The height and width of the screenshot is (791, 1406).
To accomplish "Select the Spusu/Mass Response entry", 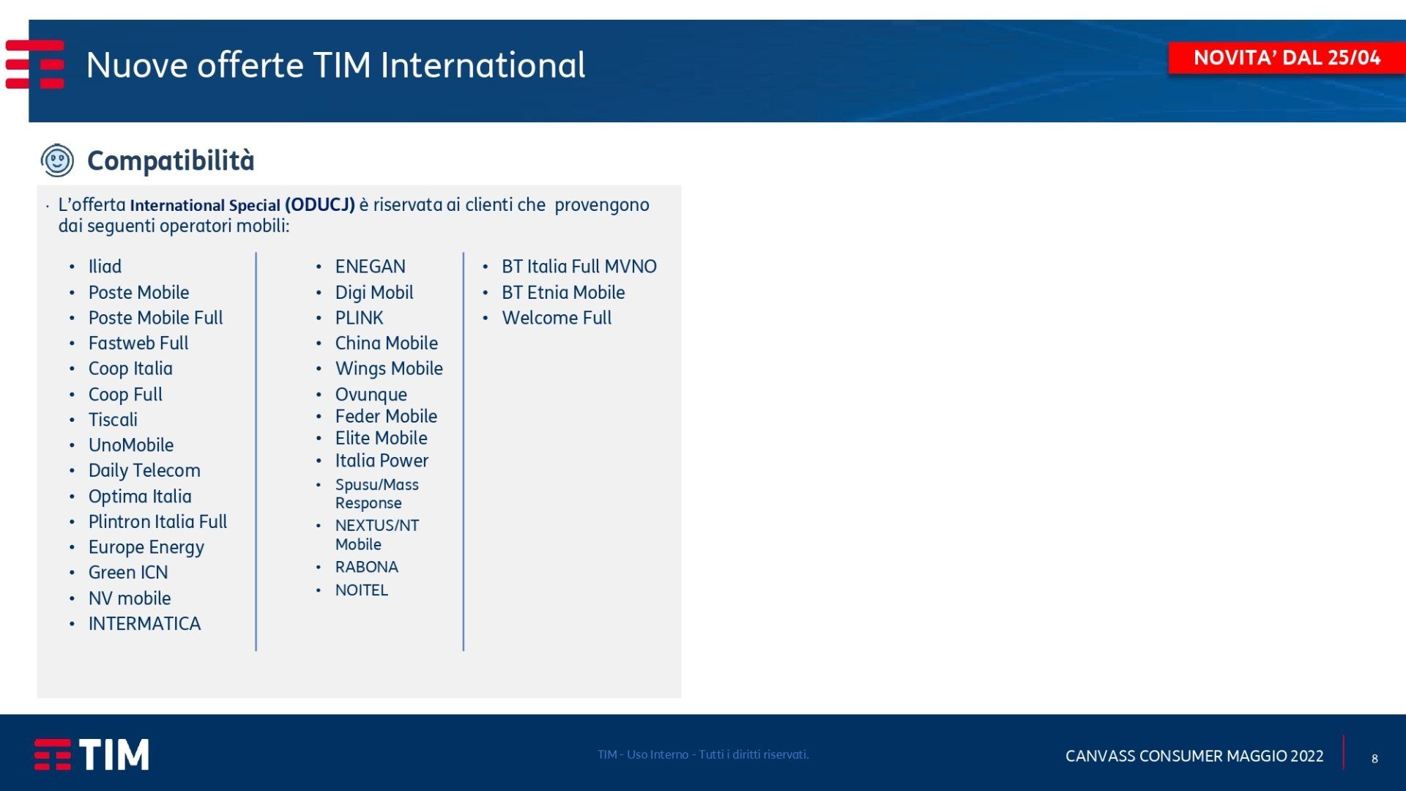I will [376, 494].
